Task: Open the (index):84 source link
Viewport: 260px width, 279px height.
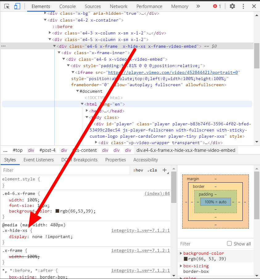Action: [157, 193]
